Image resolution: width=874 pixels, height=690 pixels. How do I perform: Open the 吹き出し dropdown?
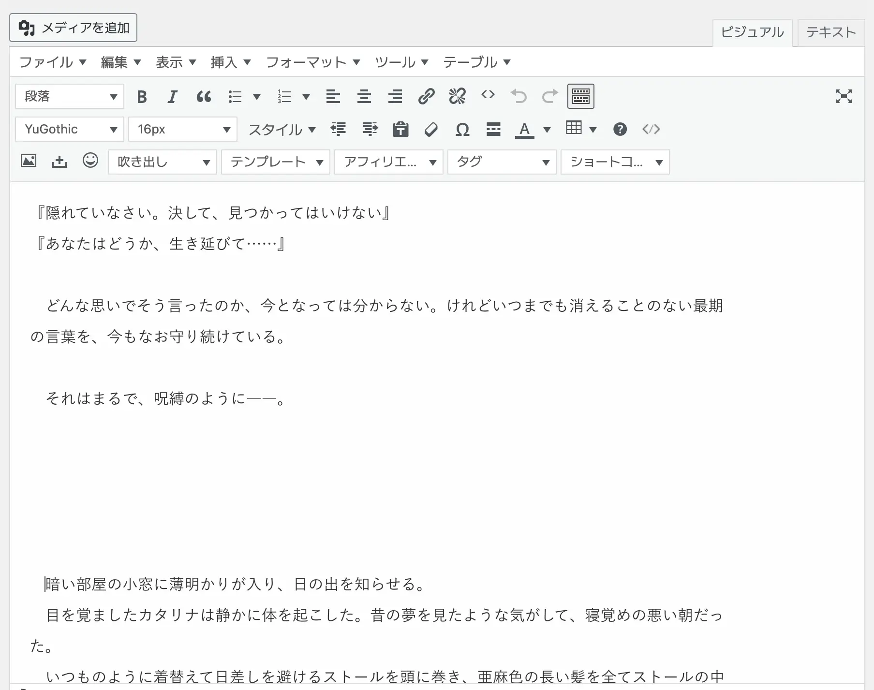[x=163, y=162]
